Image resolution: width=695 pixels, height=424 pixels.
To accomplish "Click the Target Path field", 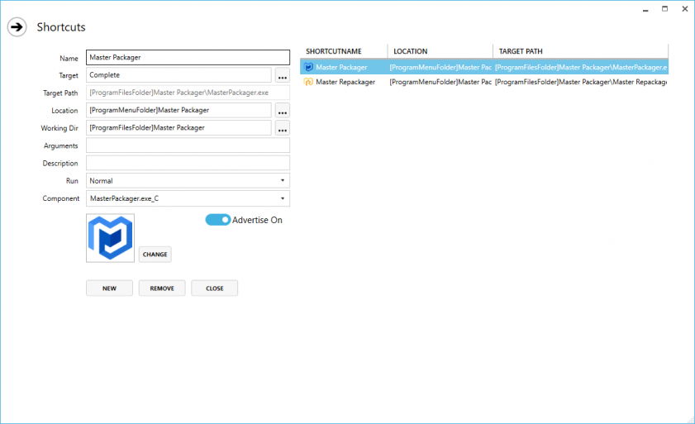I will point(188,93).
